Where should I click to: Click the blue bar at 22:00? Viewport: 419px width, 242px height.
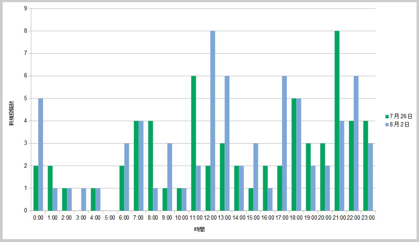point(356,143)
